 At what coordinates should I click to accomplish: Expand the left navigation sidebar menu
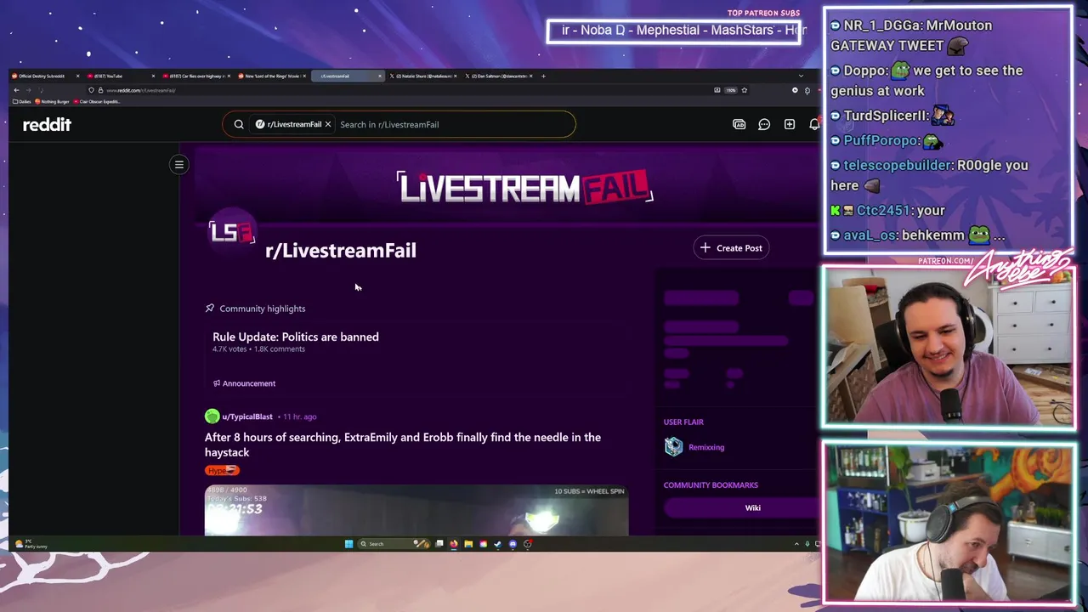pyautogui.click(x=179, y=164)
